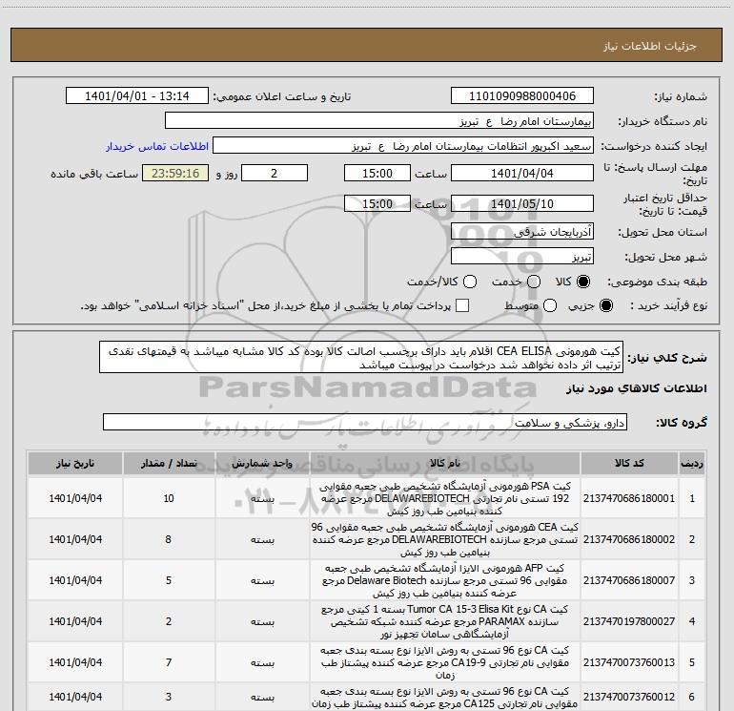The width and height of the screenshot is (734, 711).
Task: Click quantity 10 in row 1
Action: (169, 498)
